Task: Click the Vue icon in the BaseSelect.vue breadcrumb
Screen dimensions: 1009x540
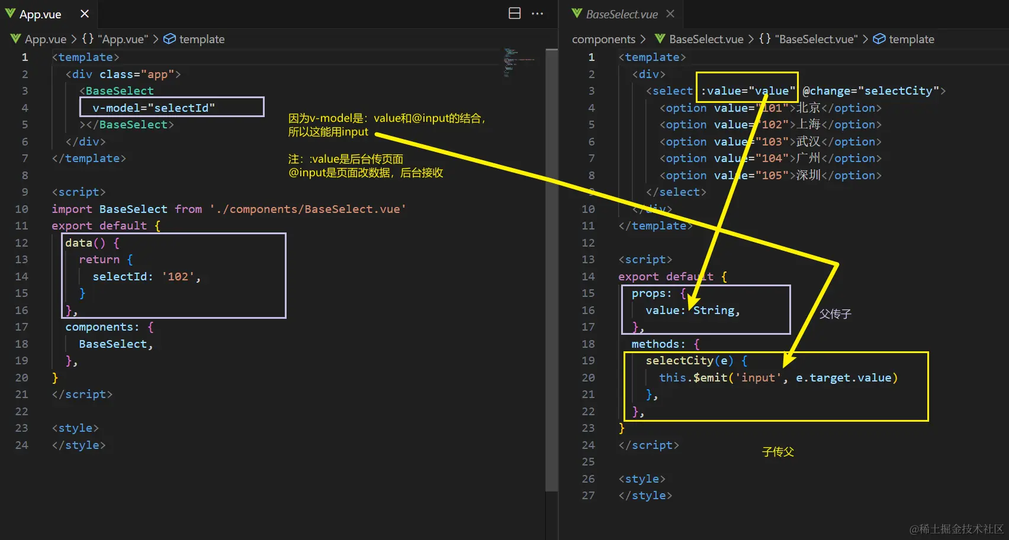Action: 660,38
